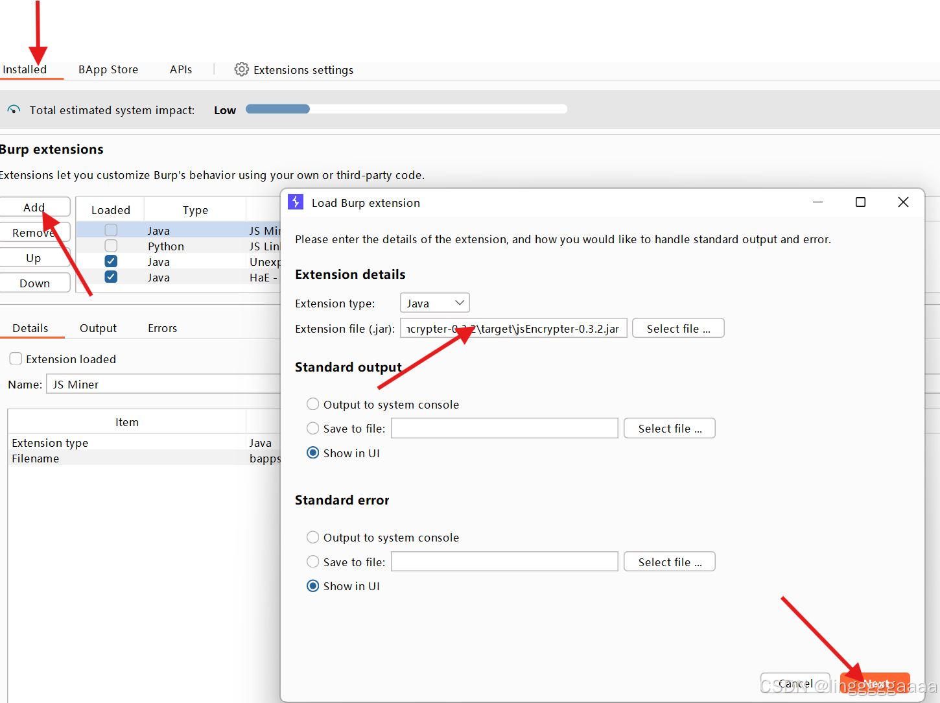Sort by the Loaded column header

pos(110,209)
